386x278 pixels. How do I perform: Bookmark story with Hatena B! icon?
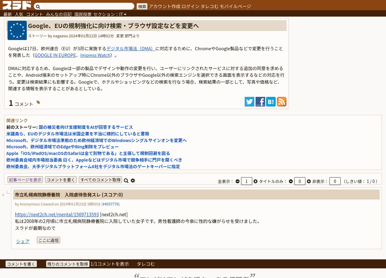coord(271,102)
